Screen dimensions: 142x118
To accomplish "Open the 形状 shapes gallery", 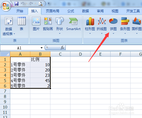I will [60, 24].
